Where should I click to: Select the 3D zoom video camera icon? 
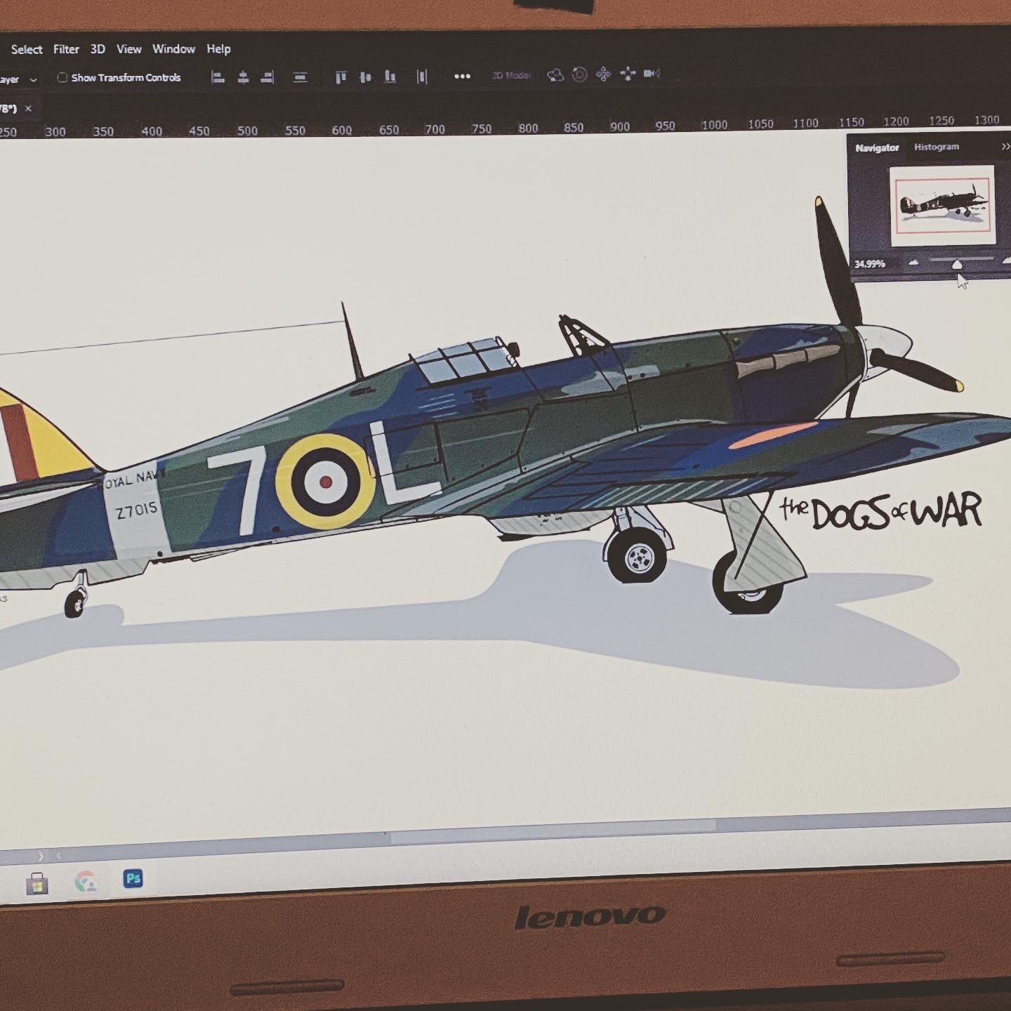652,73
